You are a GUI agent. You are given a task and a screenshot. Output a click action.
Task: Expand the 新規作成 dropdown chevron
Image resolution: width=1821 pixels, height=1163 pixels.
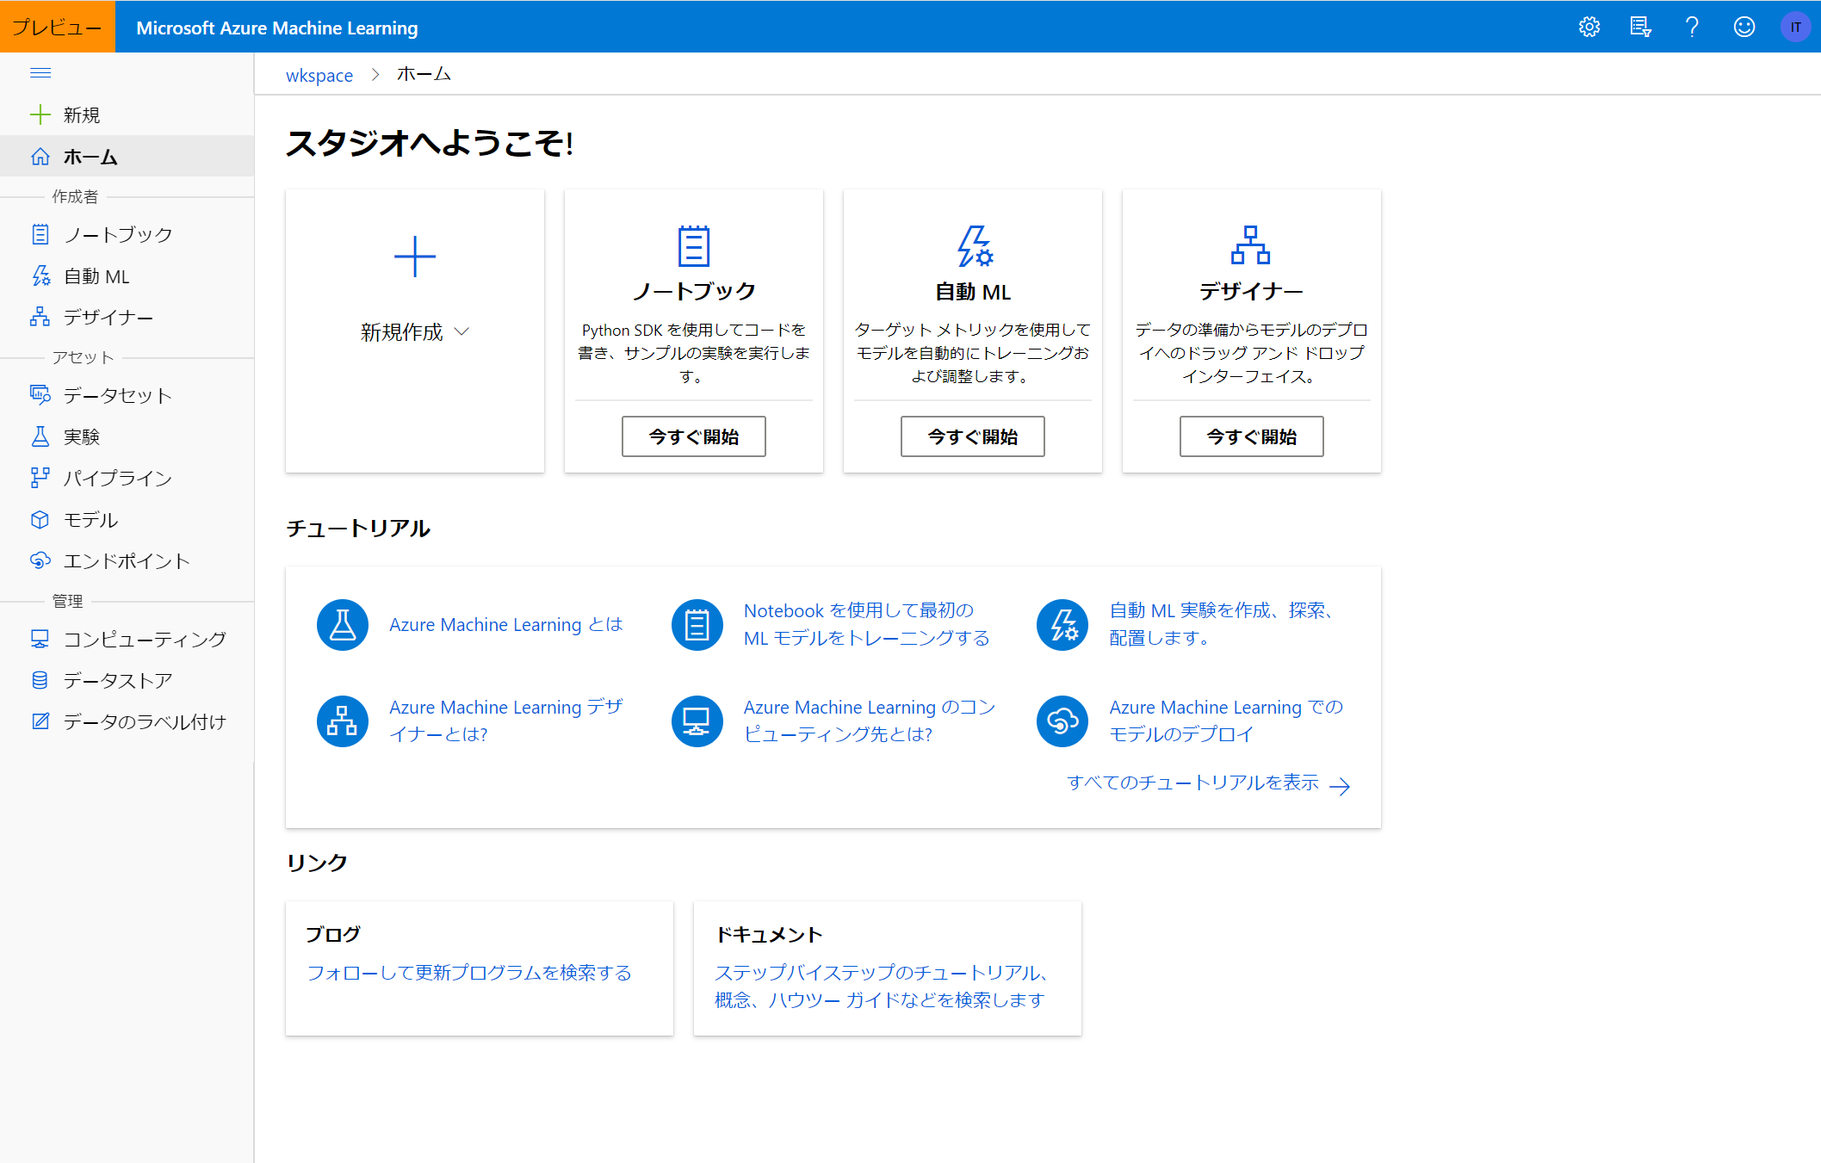tap(461, 331)
